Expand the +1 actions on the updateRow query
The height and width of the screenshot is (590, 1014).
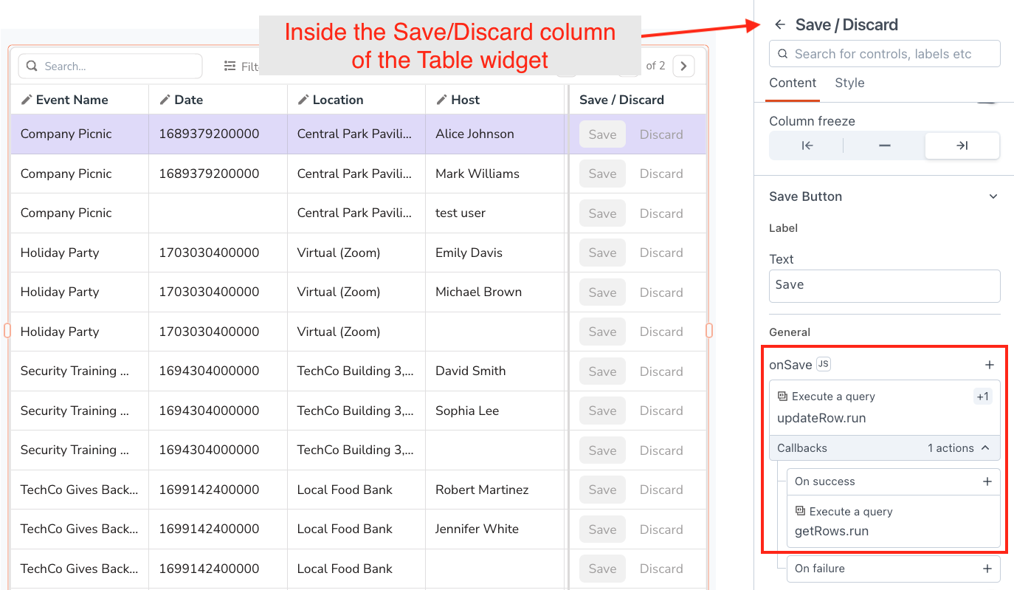click(x=982, y=396)
